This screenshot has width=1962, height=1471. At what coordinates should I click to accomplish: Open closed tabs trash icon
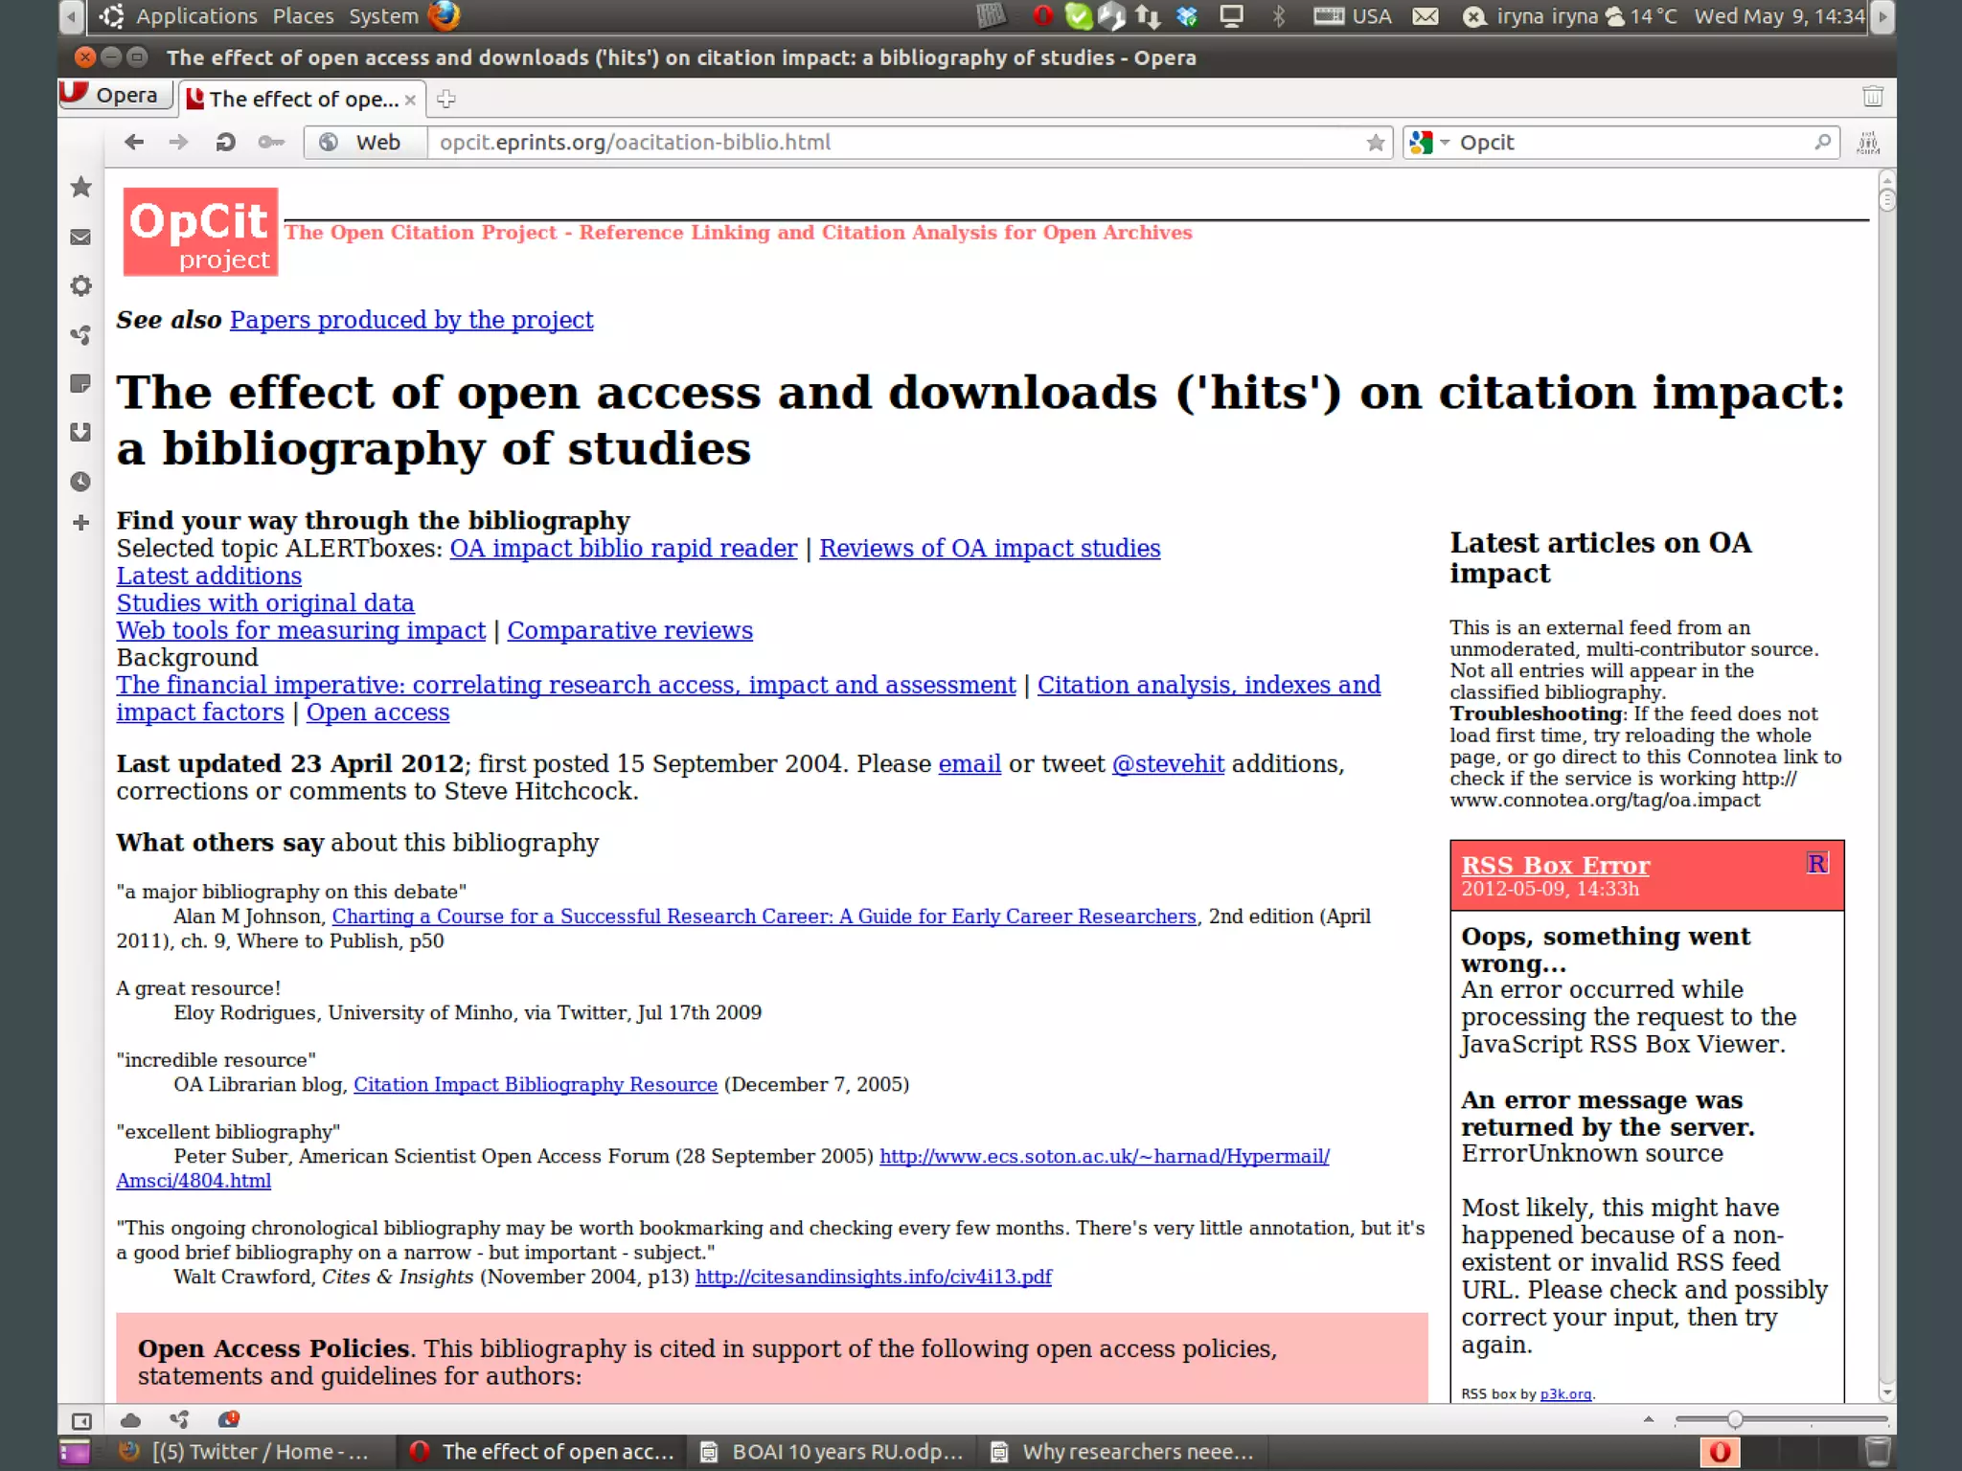tap(1872, 97)
